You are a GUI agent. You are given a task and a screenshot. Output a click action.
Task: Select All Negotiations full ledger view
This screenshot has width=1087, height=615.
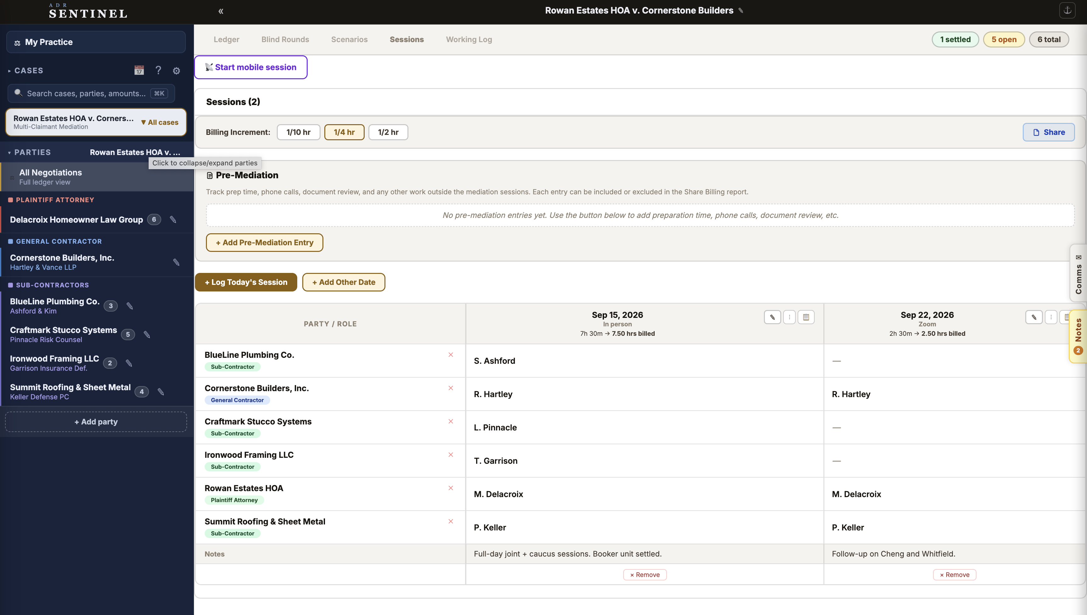97,177
